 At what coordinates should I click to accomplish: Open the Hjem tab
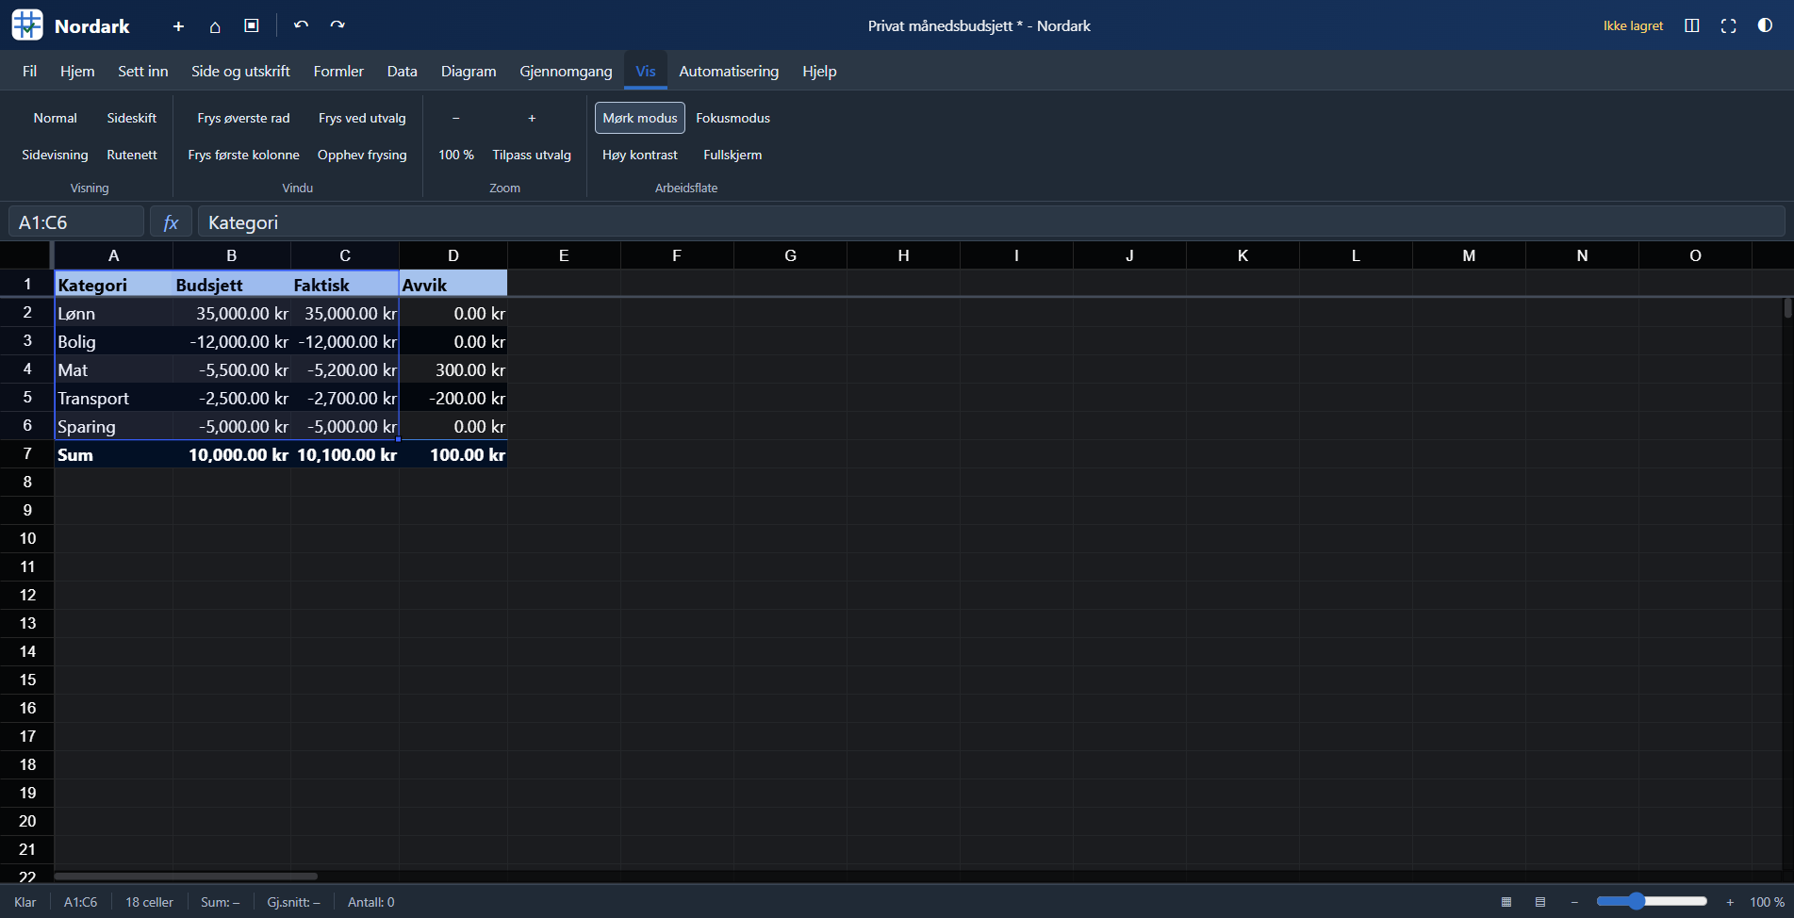[x=77, y=71]
